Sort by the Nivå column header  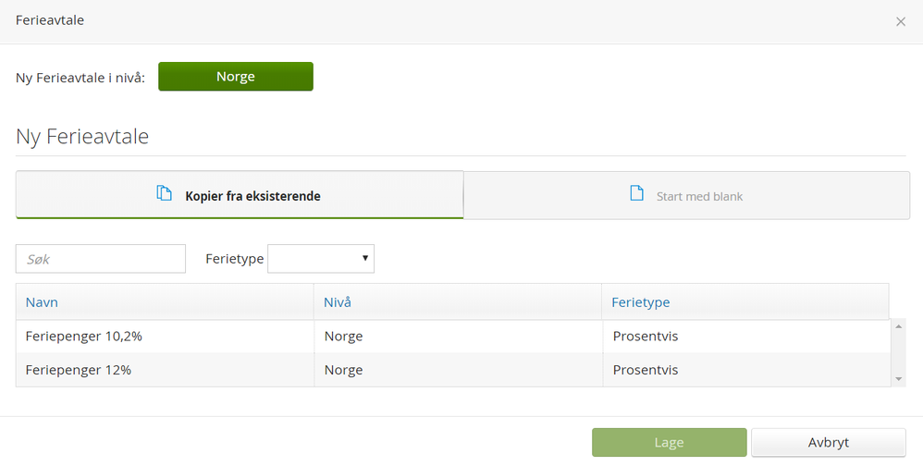338,302
